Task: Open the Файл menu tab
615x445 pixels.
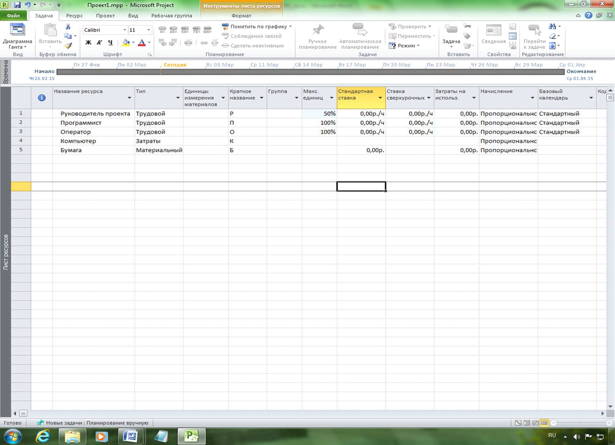Action: coord(13,16)
